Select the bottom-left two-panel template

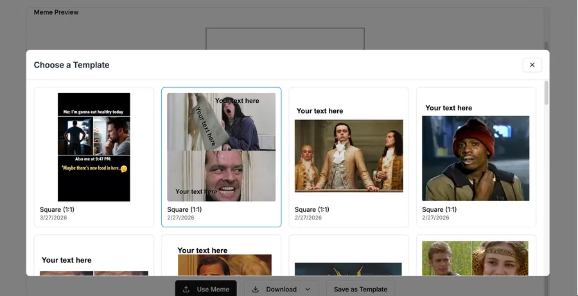94,256
